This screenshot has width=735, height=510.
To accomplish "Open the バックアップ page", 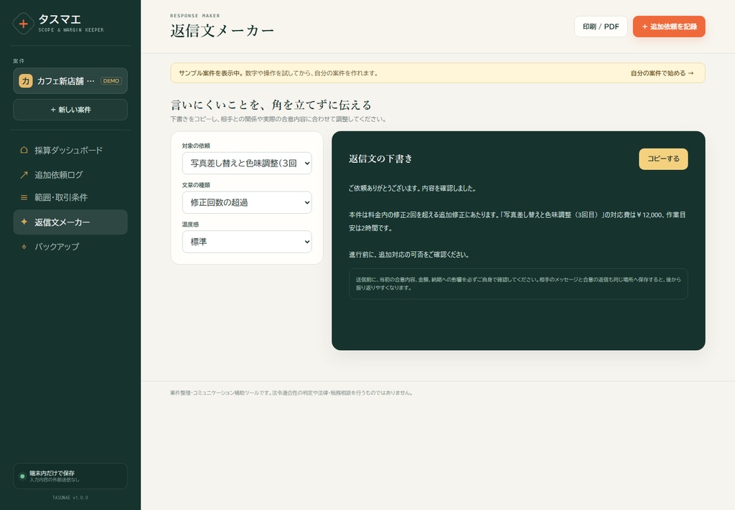I will tap(70, 246).
